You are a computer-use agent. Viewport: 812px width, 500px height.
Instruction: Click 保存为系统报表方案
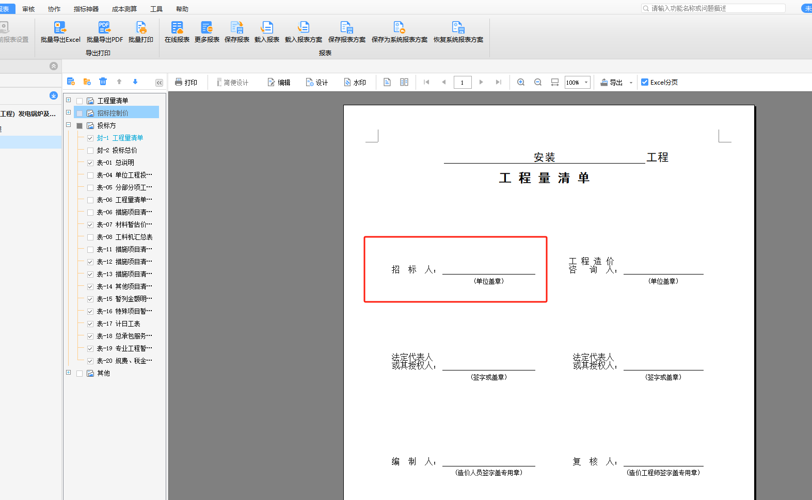coord(400,32)
